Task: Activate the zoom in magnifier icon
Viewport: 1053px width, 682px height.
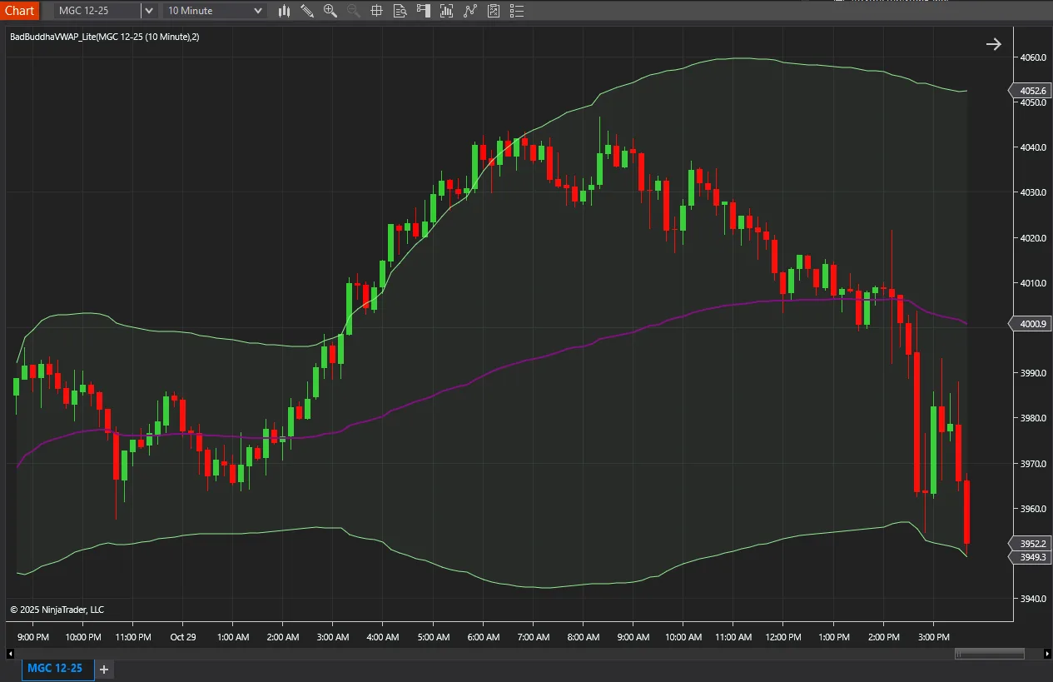Action: coord(330,11)
